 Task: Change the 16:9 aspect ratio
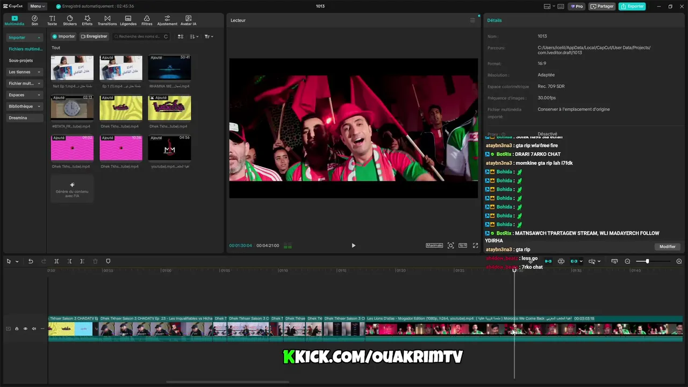point(463,246)
